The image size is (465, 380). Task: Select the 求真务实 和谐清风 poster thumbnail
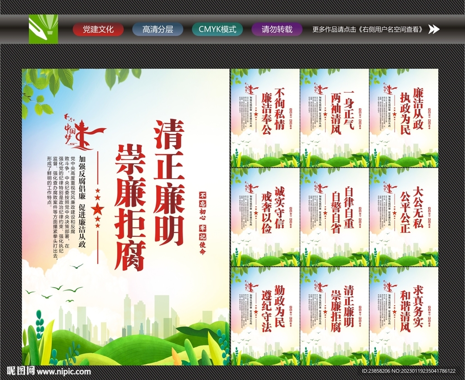pos(404,316)
